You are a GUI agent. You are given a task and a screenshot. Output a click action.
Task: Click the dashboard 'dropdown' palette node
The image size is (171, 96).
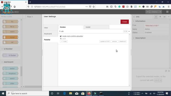pyautogui.click(x=10, y=74)
